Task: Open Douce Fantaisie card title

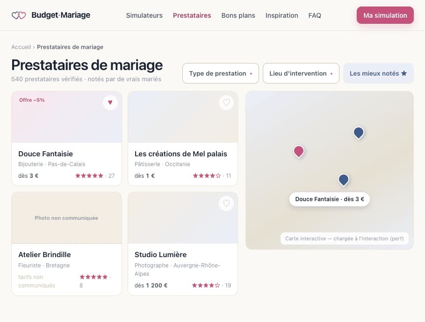Action: coord(45,154)
